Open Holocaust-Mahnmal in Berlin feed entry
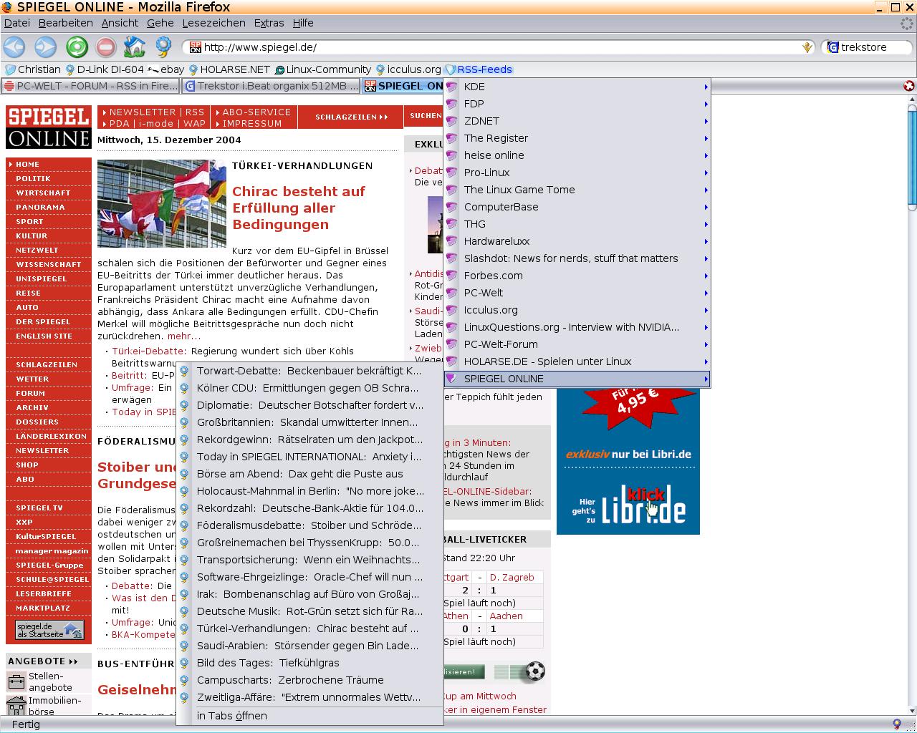The width and height of the screenshot is (917, 733). 309,491
